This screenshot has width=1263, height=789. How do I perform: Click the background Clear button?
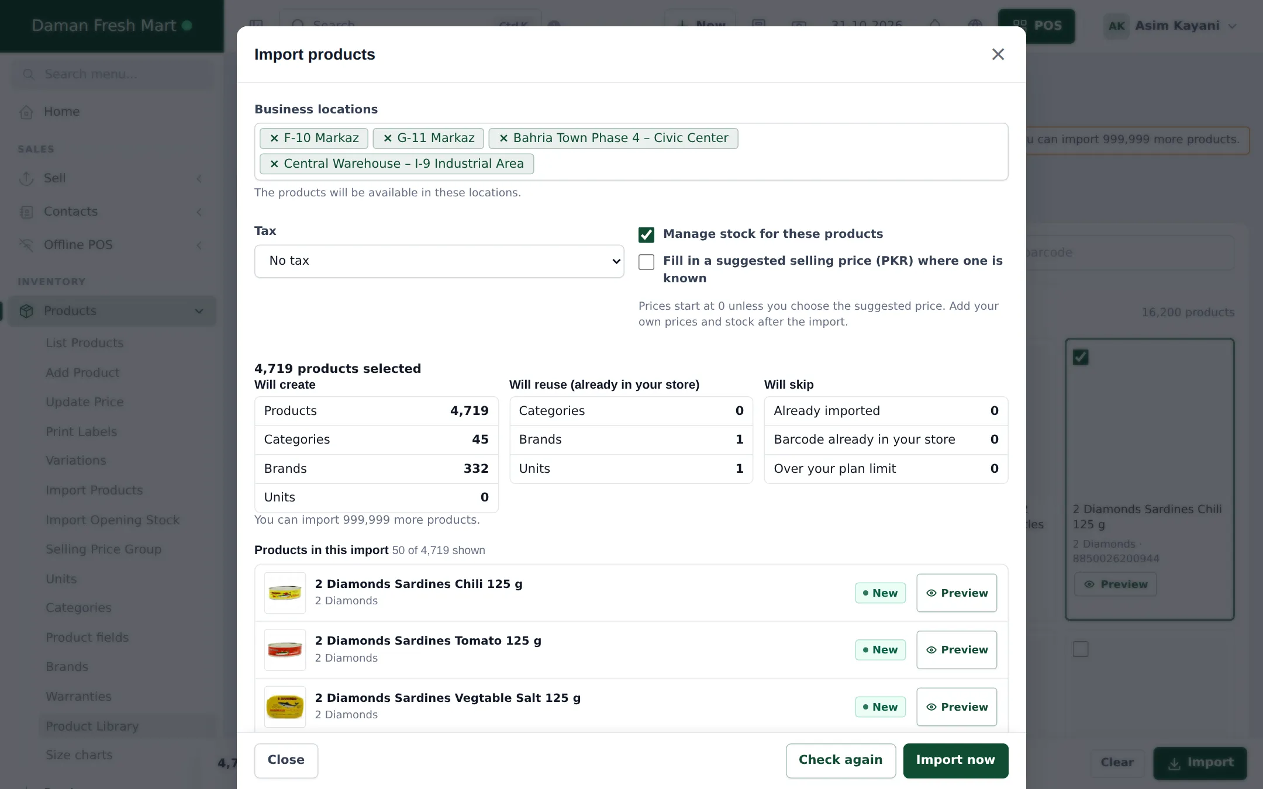click(x=1117, y=763)
